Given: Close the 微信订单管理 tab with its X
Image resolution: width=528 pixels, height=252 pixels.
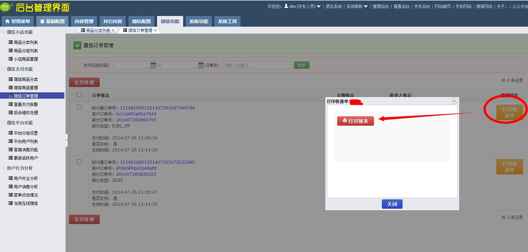Looking at the screenshot, I should click(155, 30).
